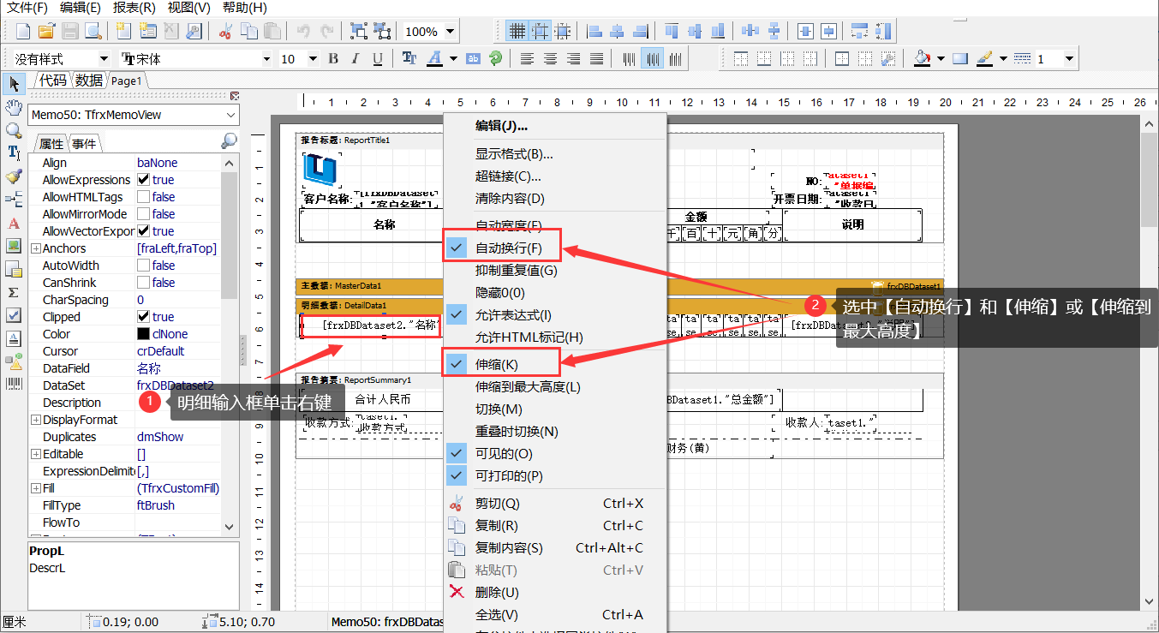This screenshot has width=1159, height=633.
Task: Select the hand pan tool
Action: [14, 107]
